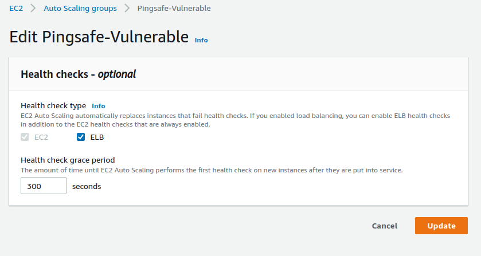Go to the EC2 breadcrumb link
Screen dimensions: 481x256
(16, 9)
